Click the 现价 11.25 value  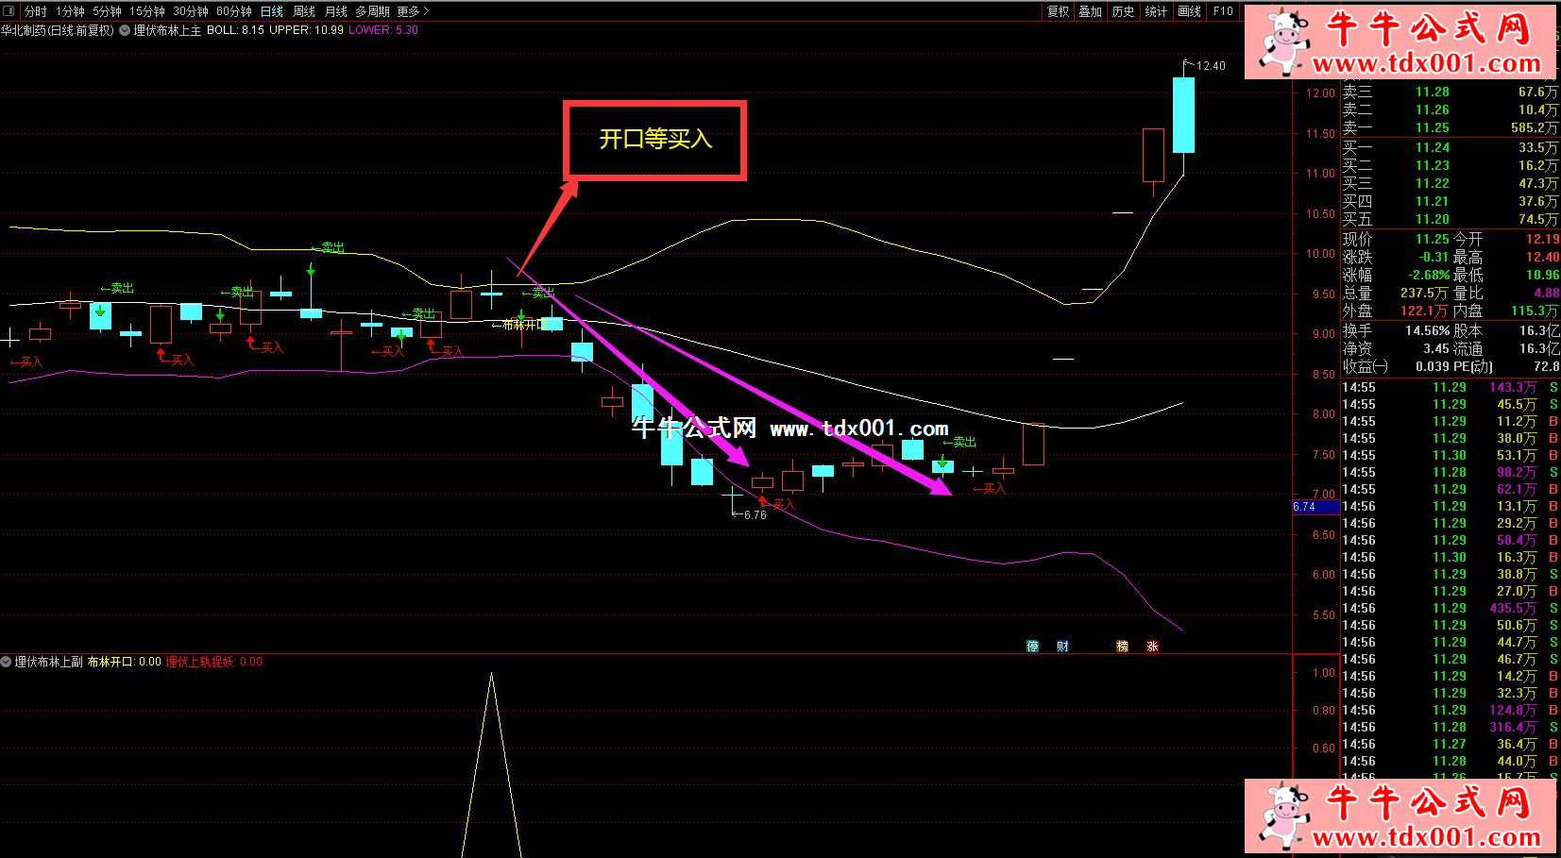click(x=1432, y=239)
